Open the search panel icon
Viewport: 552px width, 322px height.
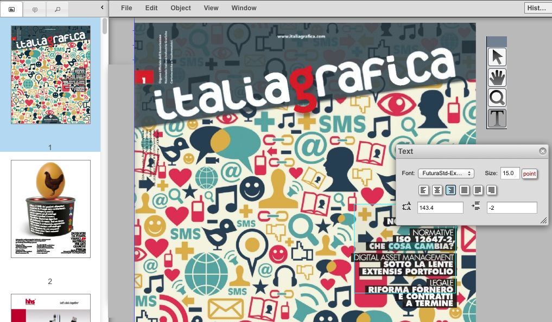(56, 9)
